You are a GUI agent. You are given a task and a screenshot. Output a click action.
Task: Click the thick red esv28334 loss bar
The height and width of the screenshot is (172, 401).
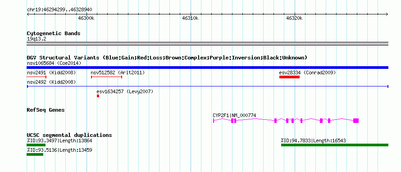[x=290, y=77]
